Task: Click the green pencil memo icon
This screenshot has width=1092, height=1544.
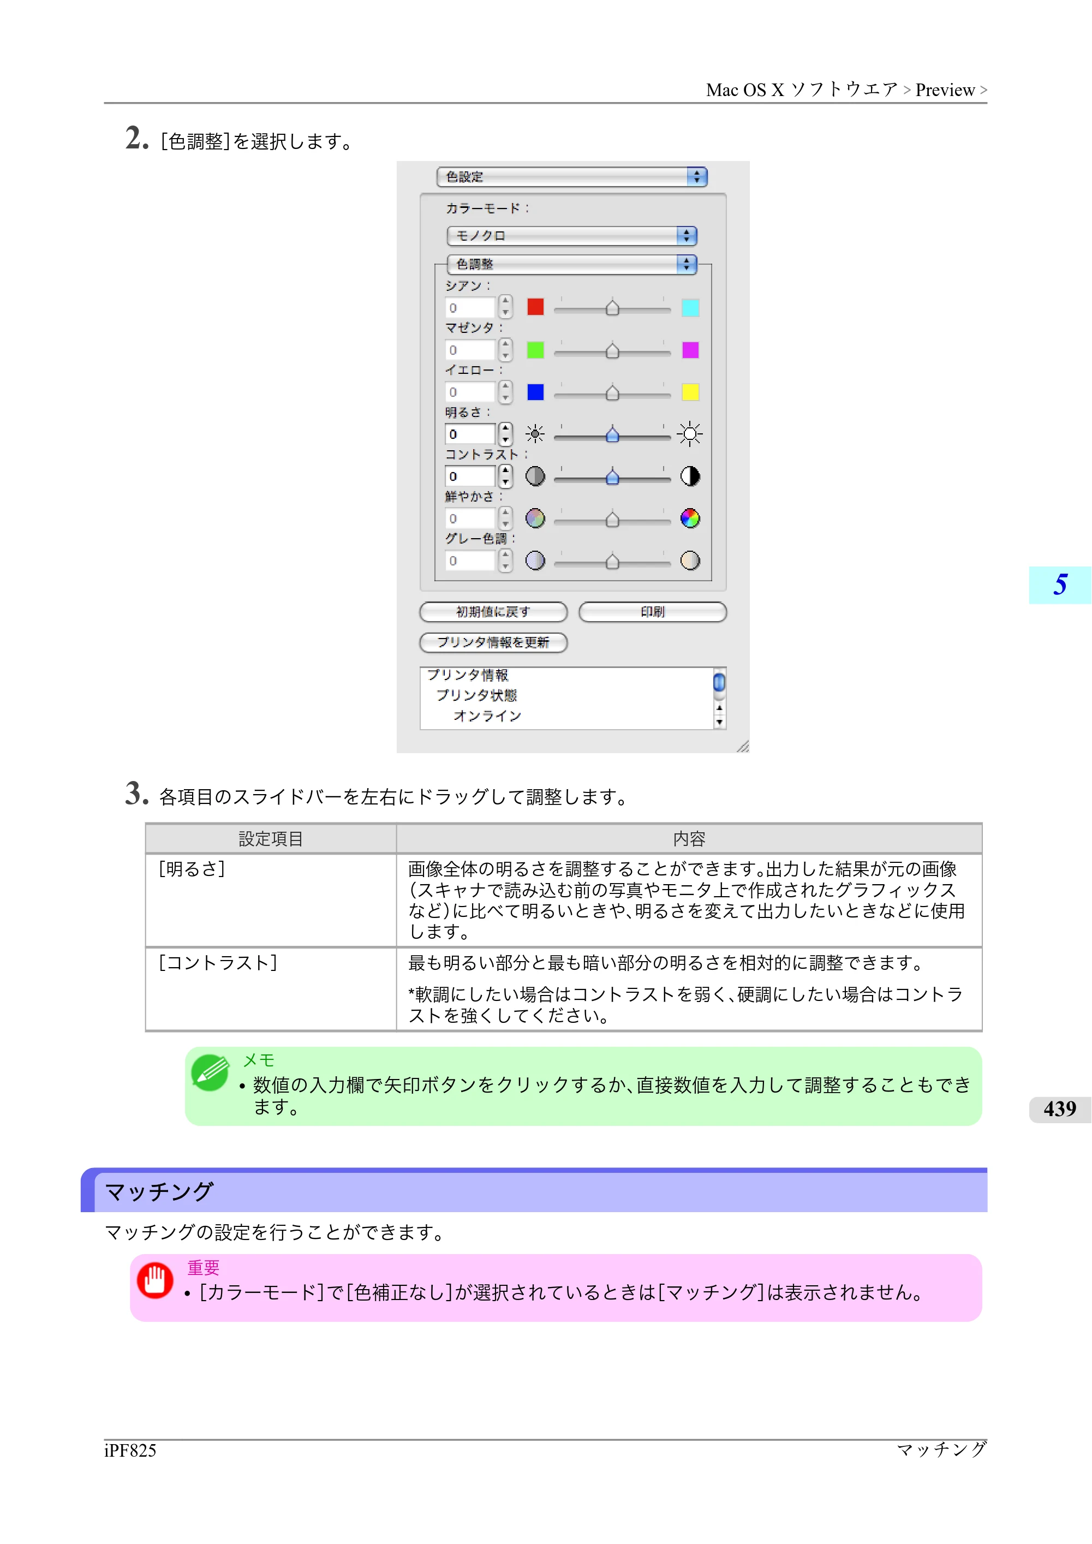Action: [211, 1072]
